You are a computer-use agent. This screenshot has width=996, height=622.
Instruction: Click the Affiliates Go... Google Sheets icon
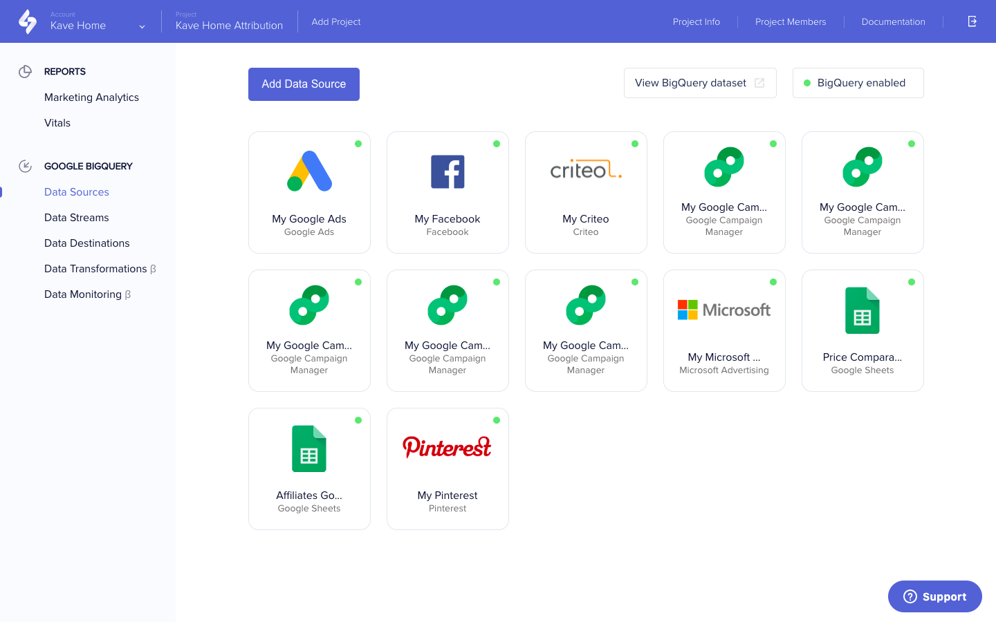(309, 449)
